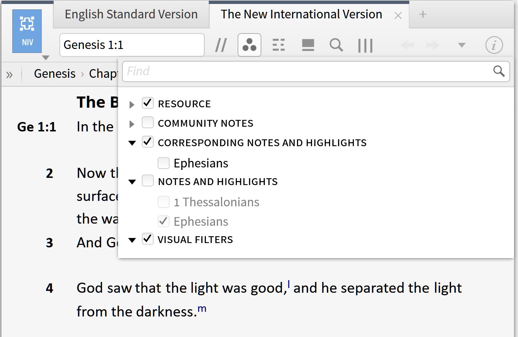
Task: Add a new tab with plus
Action: [423, 14]
